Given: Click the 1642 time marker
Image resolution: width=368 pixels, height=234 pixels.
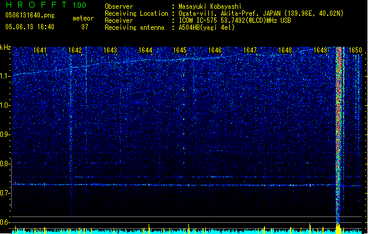Looking at the screenshot, I should [x=75, y=50].
